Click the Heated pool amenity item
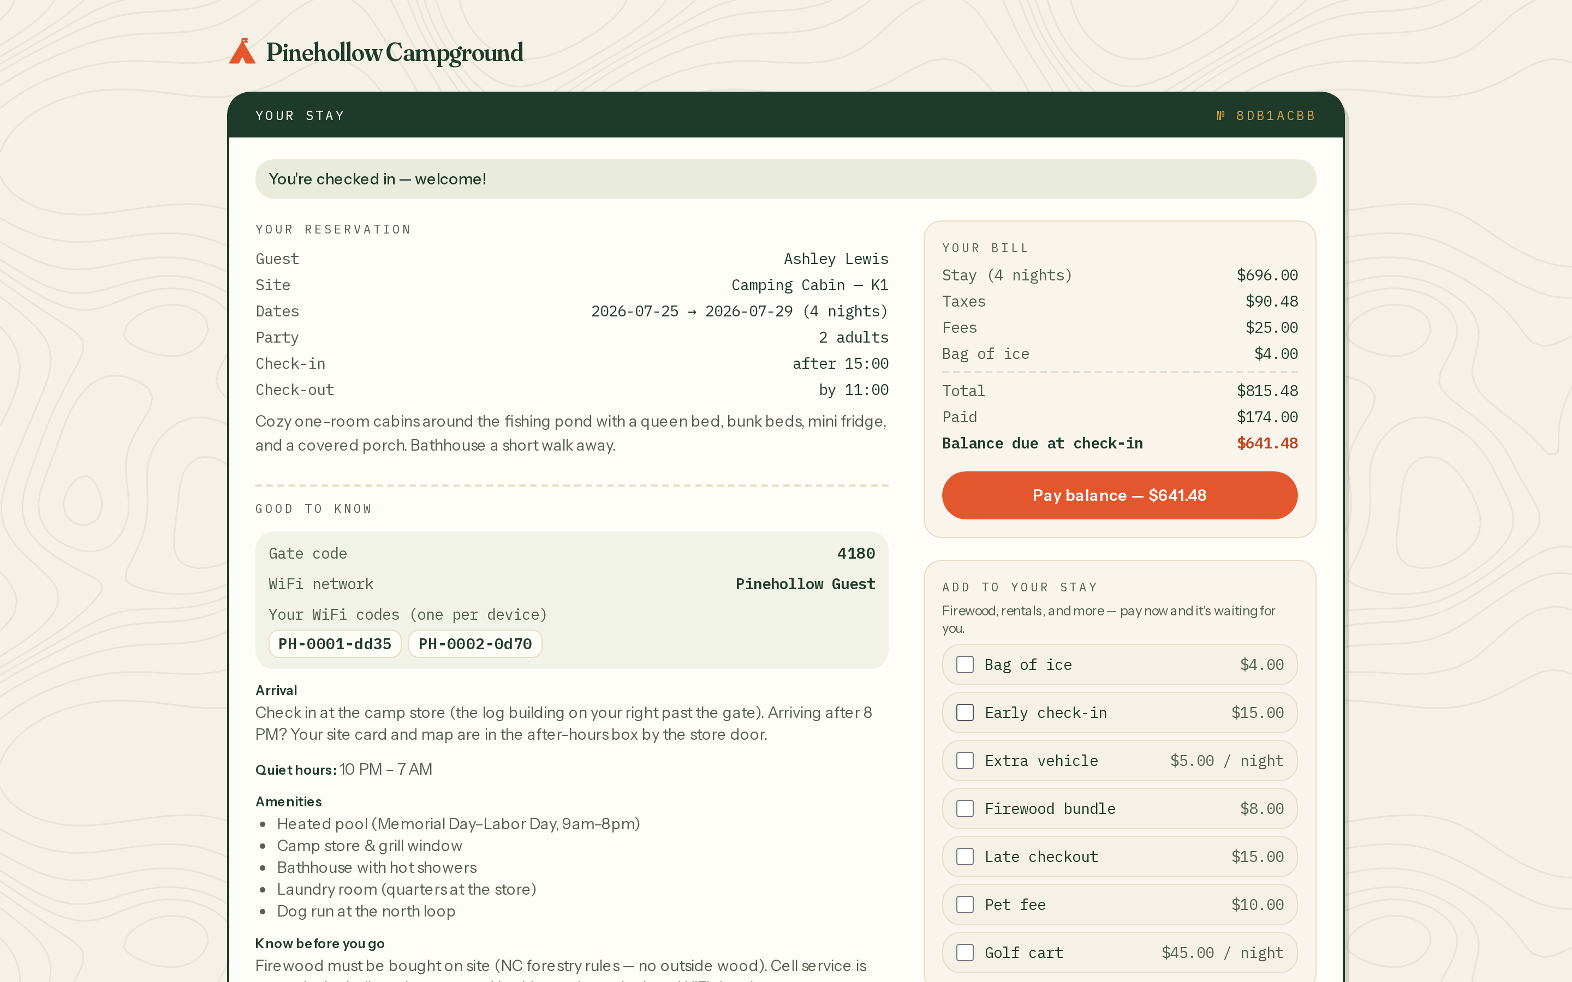Image resolution: width=1572 pixels, height=982 pixels. pos(458,824)
